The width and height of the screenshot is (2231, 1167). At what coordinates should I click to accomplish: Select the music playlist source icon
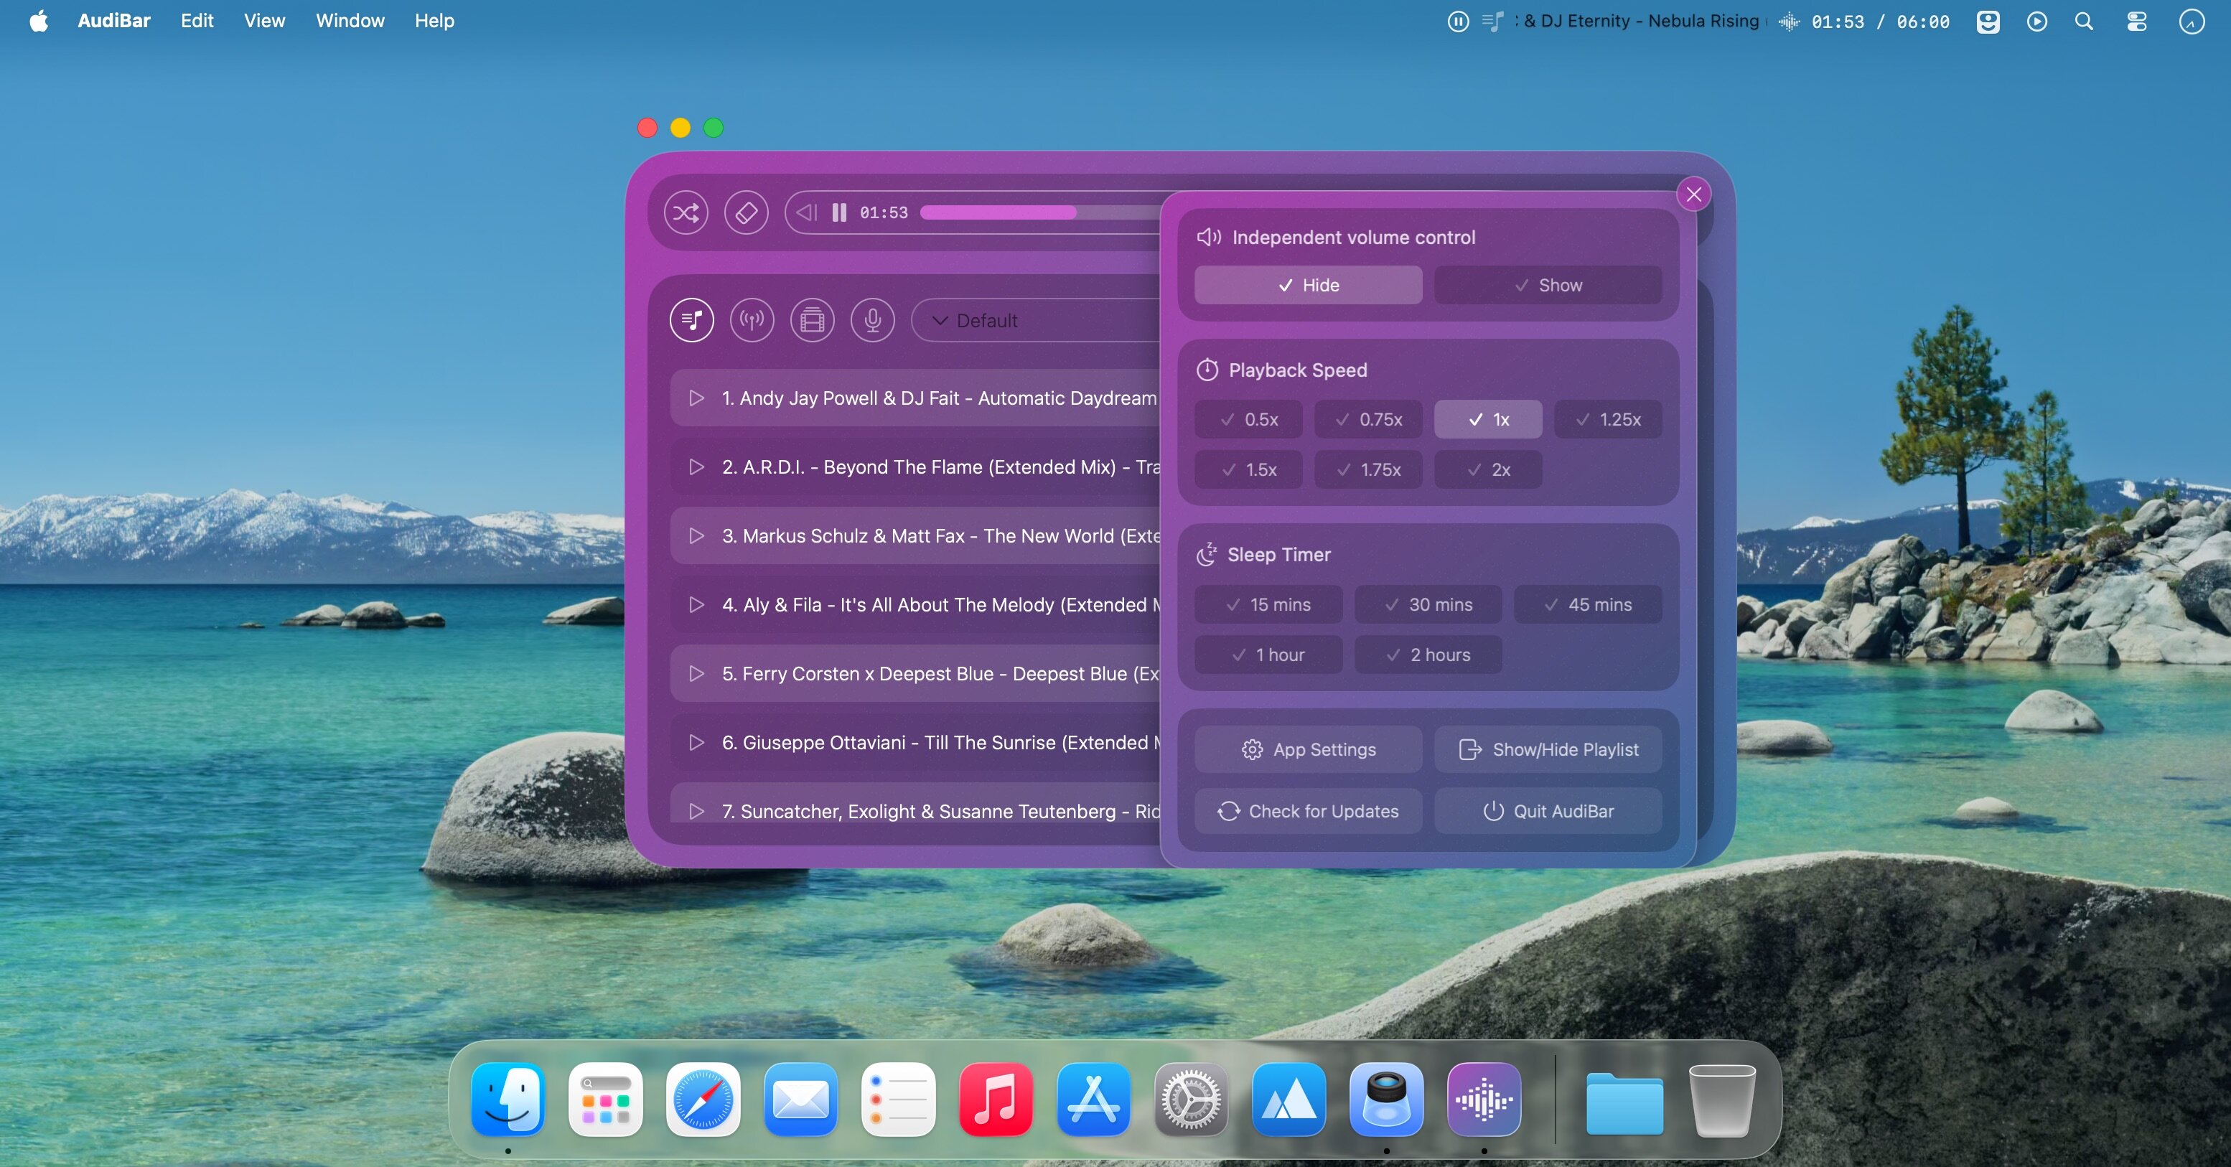pos(691,320)
